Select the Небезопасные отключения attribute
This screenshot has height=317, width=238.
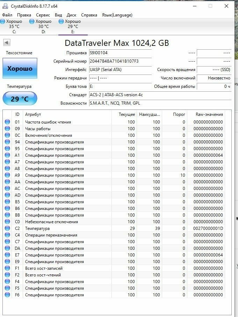pyautogui.click(x=51, y=222)
